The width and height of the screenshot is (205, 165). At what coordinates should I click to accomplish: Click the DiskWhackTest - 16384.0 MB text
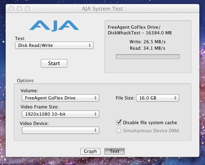(x=140, y=33)
